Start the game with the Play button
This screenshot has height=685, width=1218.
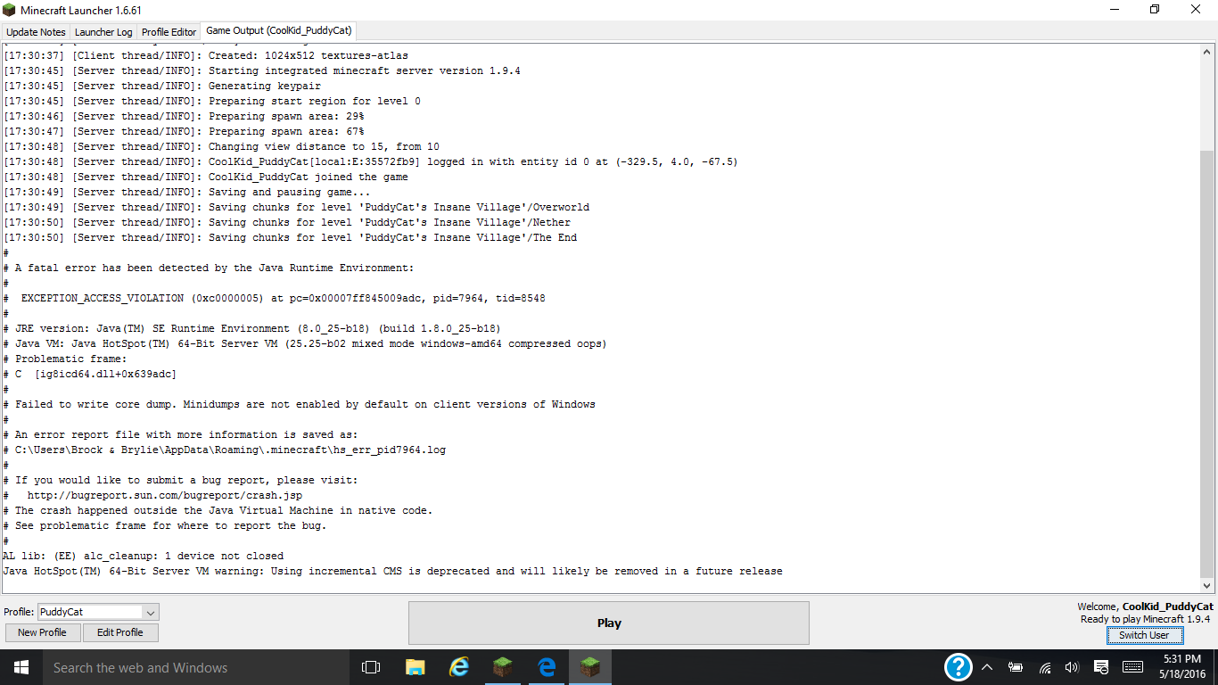coord(609,623)
